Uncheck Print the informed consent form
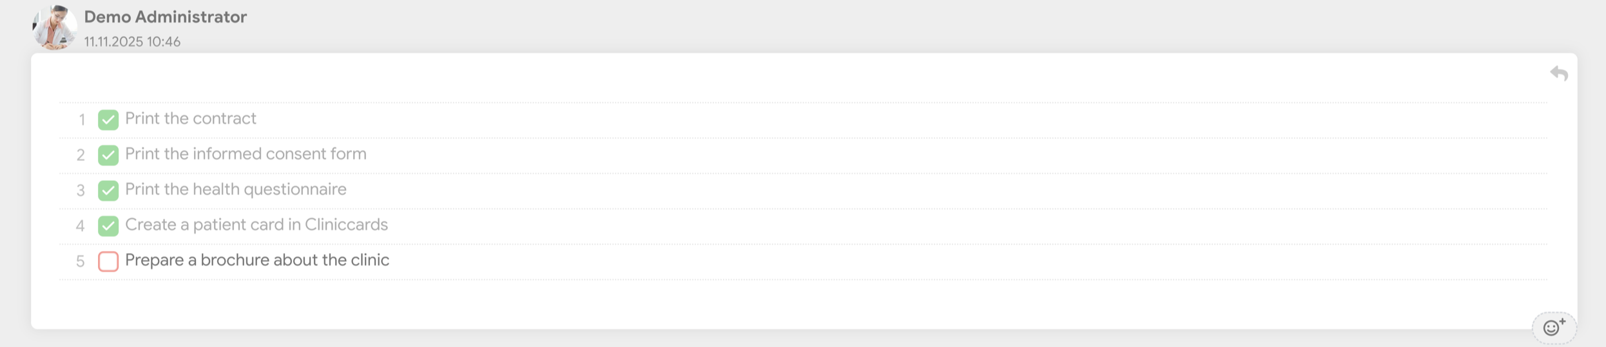The image size is (1606, 347). click(108, 155)
